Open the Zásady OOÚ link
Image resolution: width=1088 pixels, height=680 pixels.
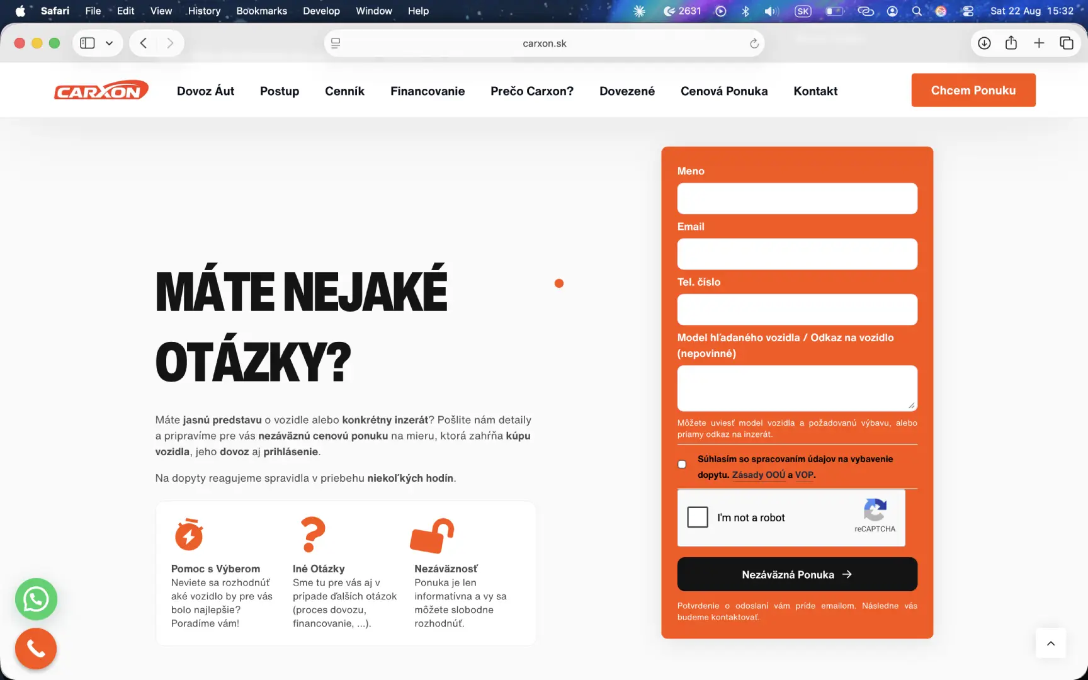click(759, 475)
